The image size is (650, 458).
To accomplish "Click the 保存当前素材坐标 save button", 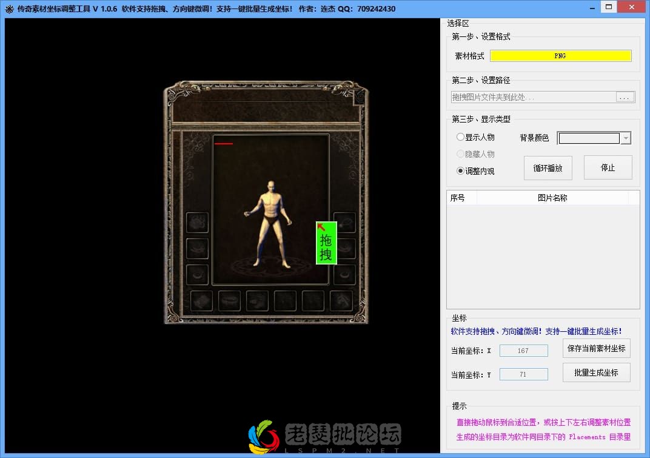I will (596, 348).
